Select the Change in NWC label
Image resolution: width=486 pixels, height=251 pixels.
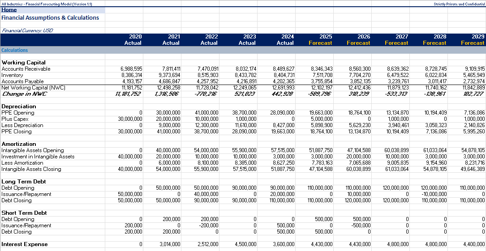coord(24,94)
